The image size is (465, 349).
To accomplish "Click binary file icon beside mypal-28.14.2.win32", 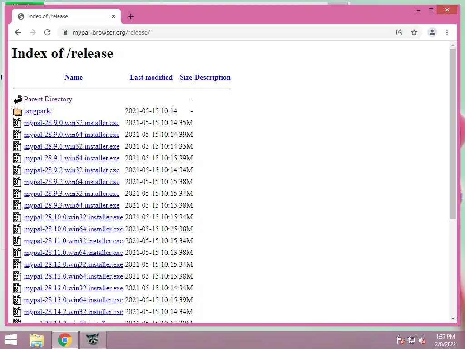I will click(17, 312).
